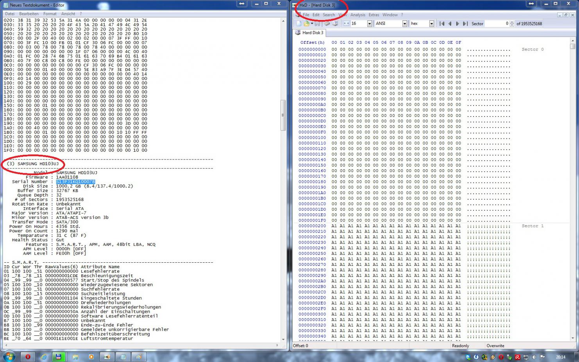
Task: Click the Save icon in HxD toolbar
Action: 317,23
